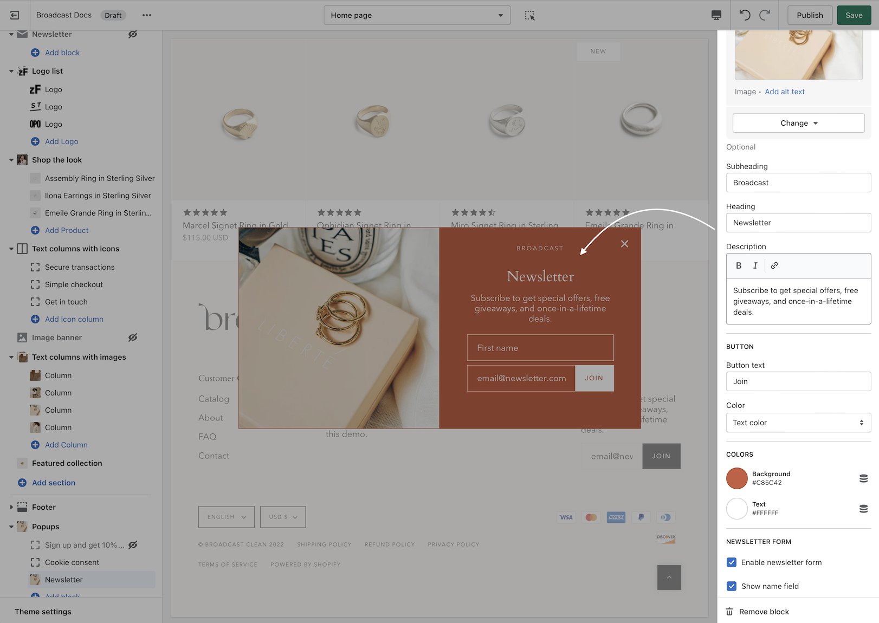
Task: Click the Background color swatch #C85C42
Action: [x=737, y=478]
